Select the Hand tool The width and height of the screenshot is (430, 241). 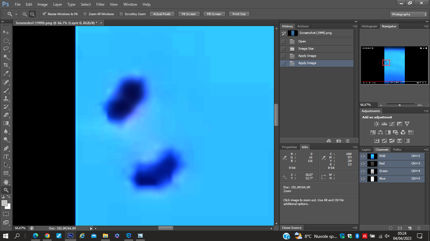tap(6, 182)
